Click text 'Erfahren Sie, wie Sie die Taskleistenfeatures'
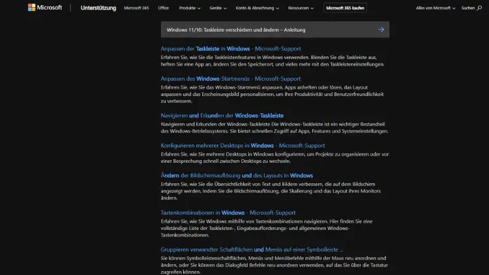489x275 pixels. pos(273,61)
